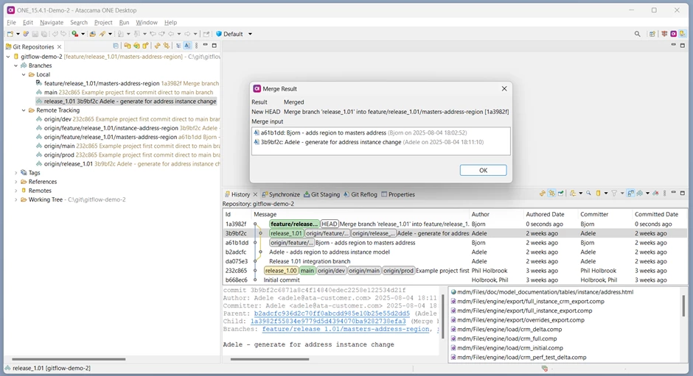
Task: Click Refresh icon in History toolbar
Action: (543, 194)
